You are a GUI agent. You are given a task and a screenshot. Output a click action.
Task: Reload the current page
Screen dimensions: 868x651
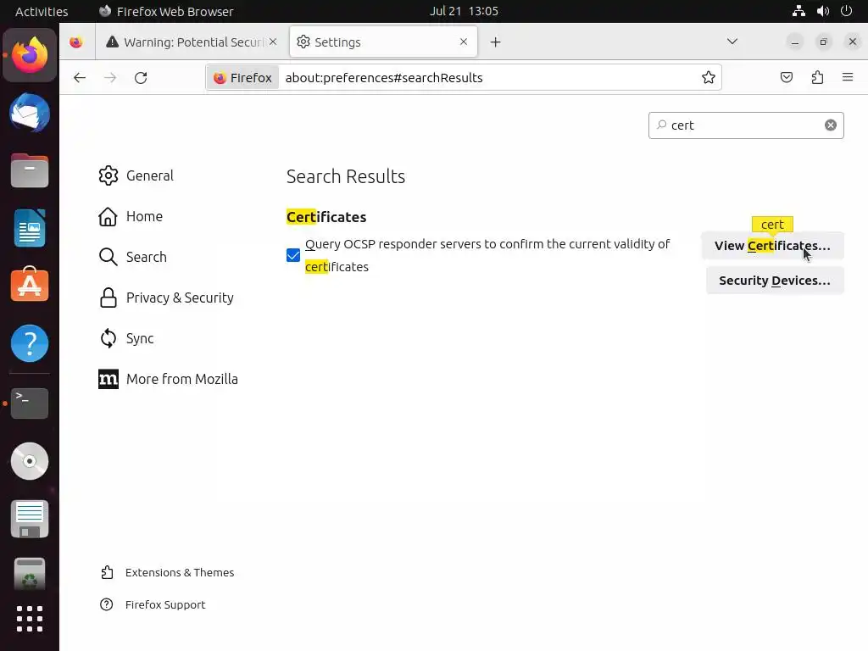coord(141,78)
